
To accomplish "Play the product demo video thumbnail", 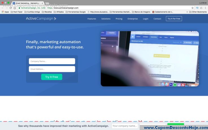I will (x=150, y=59).
